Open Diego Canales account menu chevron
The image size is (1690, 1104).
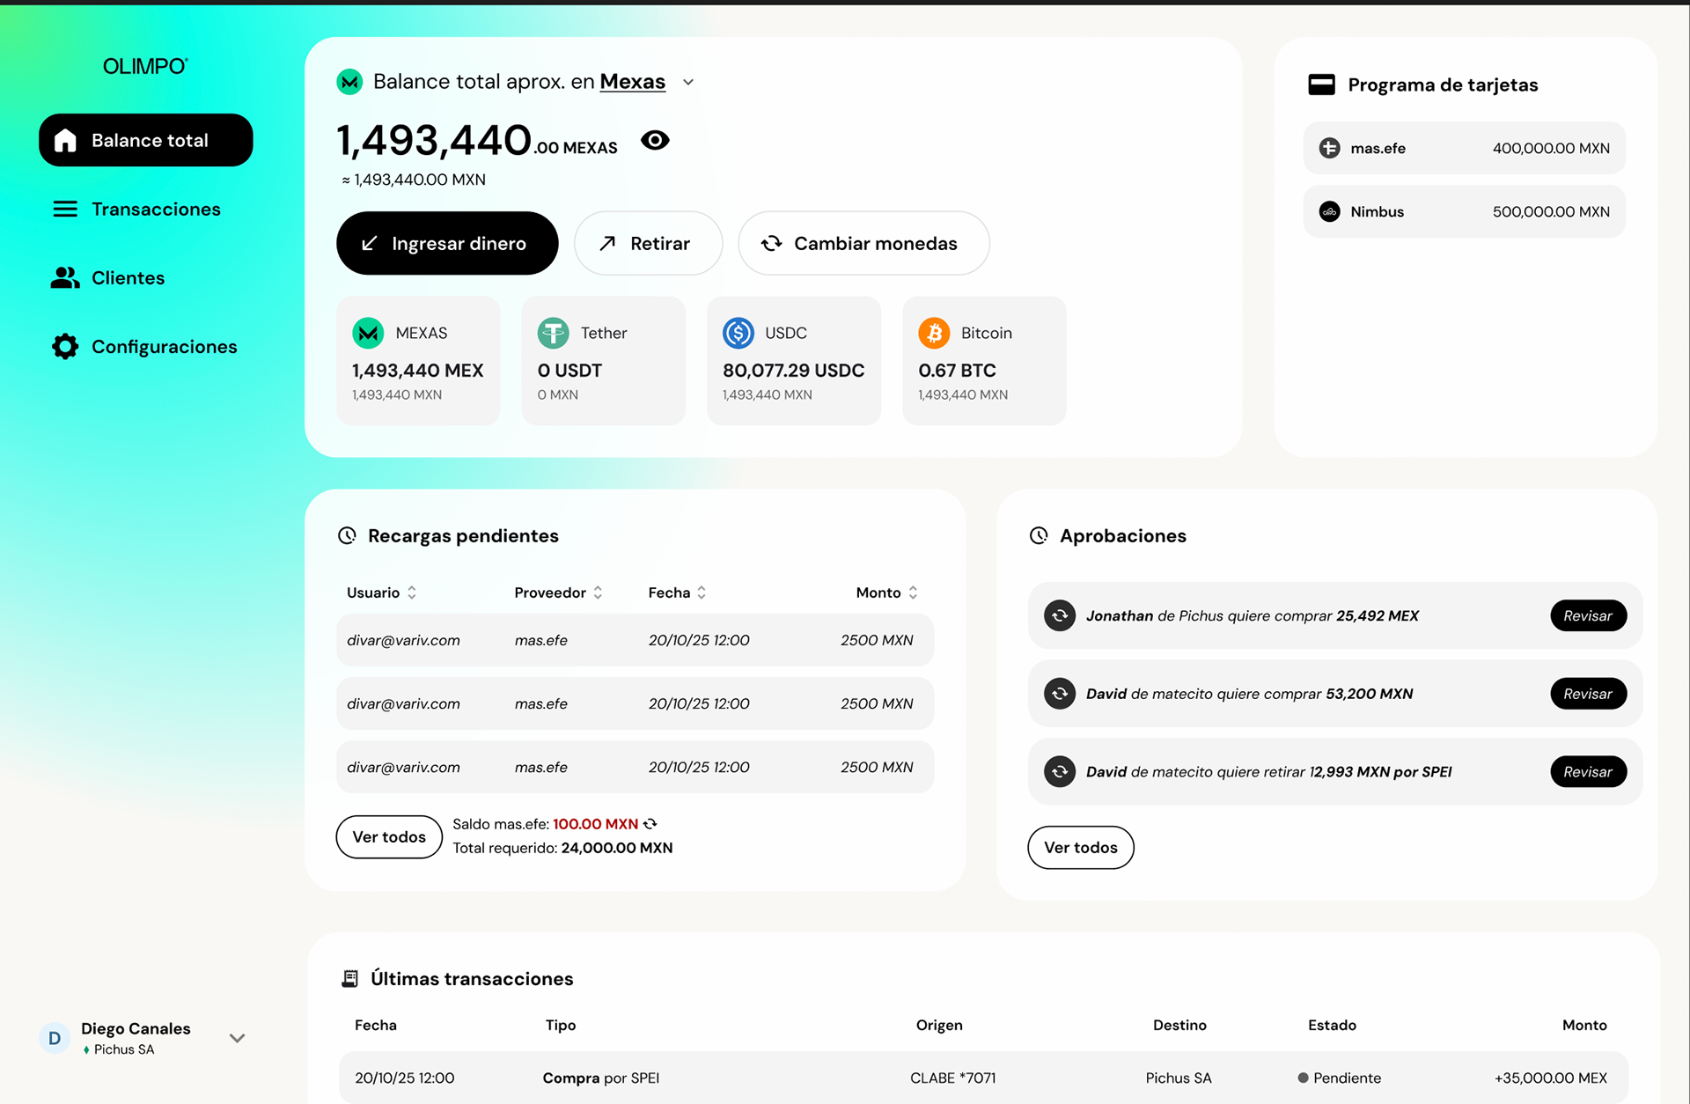pyautogui.click(x=237, y=1038)
